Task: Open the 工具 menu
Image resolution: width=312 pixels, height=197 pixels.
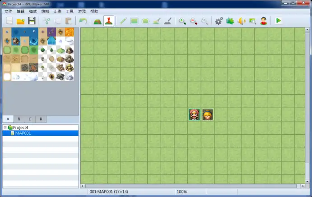Action: pyautogui.click(x=70, y=12)
